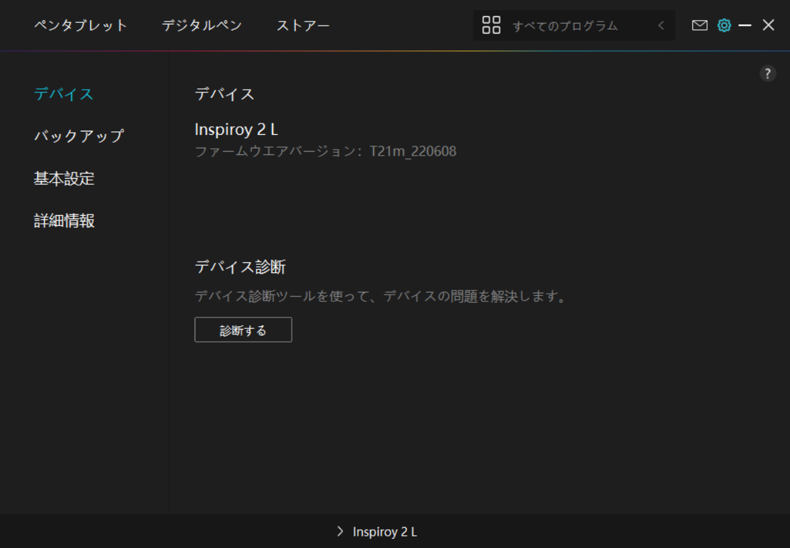
Task: Switch to the Digital Pen (デジタルペン) tab
Action: click(x=201, y=26)
